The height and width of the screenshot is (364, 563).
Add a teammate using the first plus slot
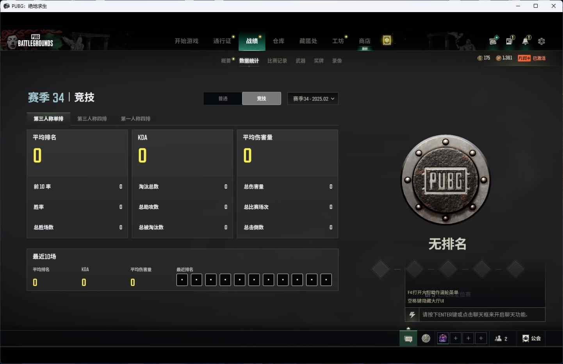[x=456, y=338]
